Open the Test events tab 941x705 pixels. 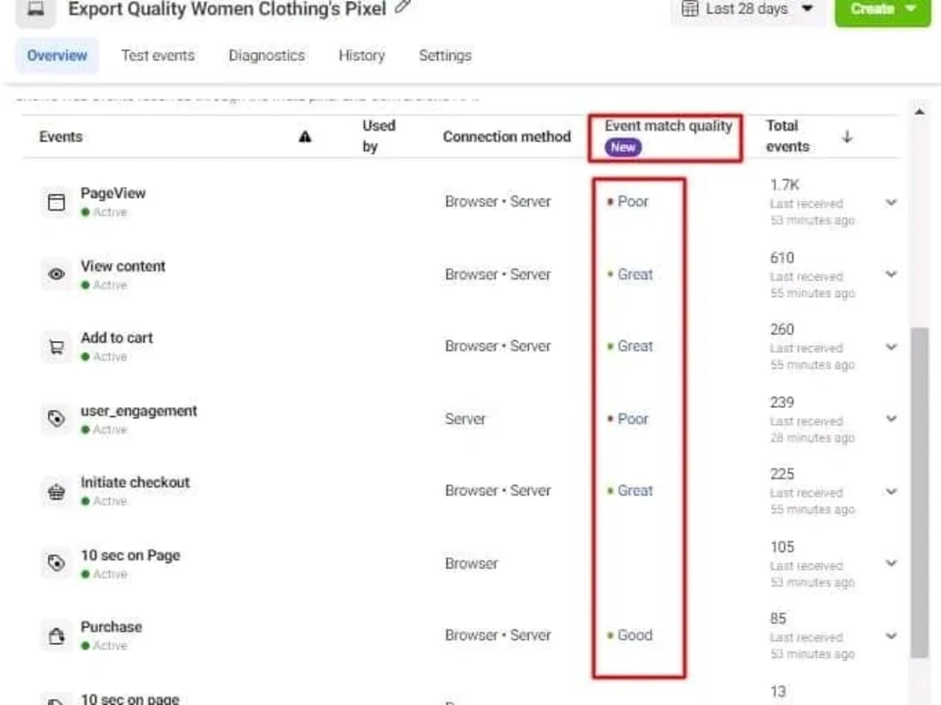click(158, 55)
